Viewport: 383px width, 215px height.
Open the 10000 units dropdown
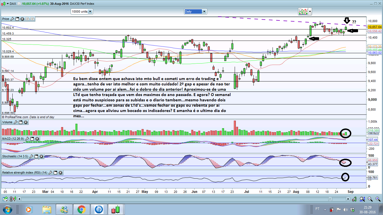coord(82,11)
